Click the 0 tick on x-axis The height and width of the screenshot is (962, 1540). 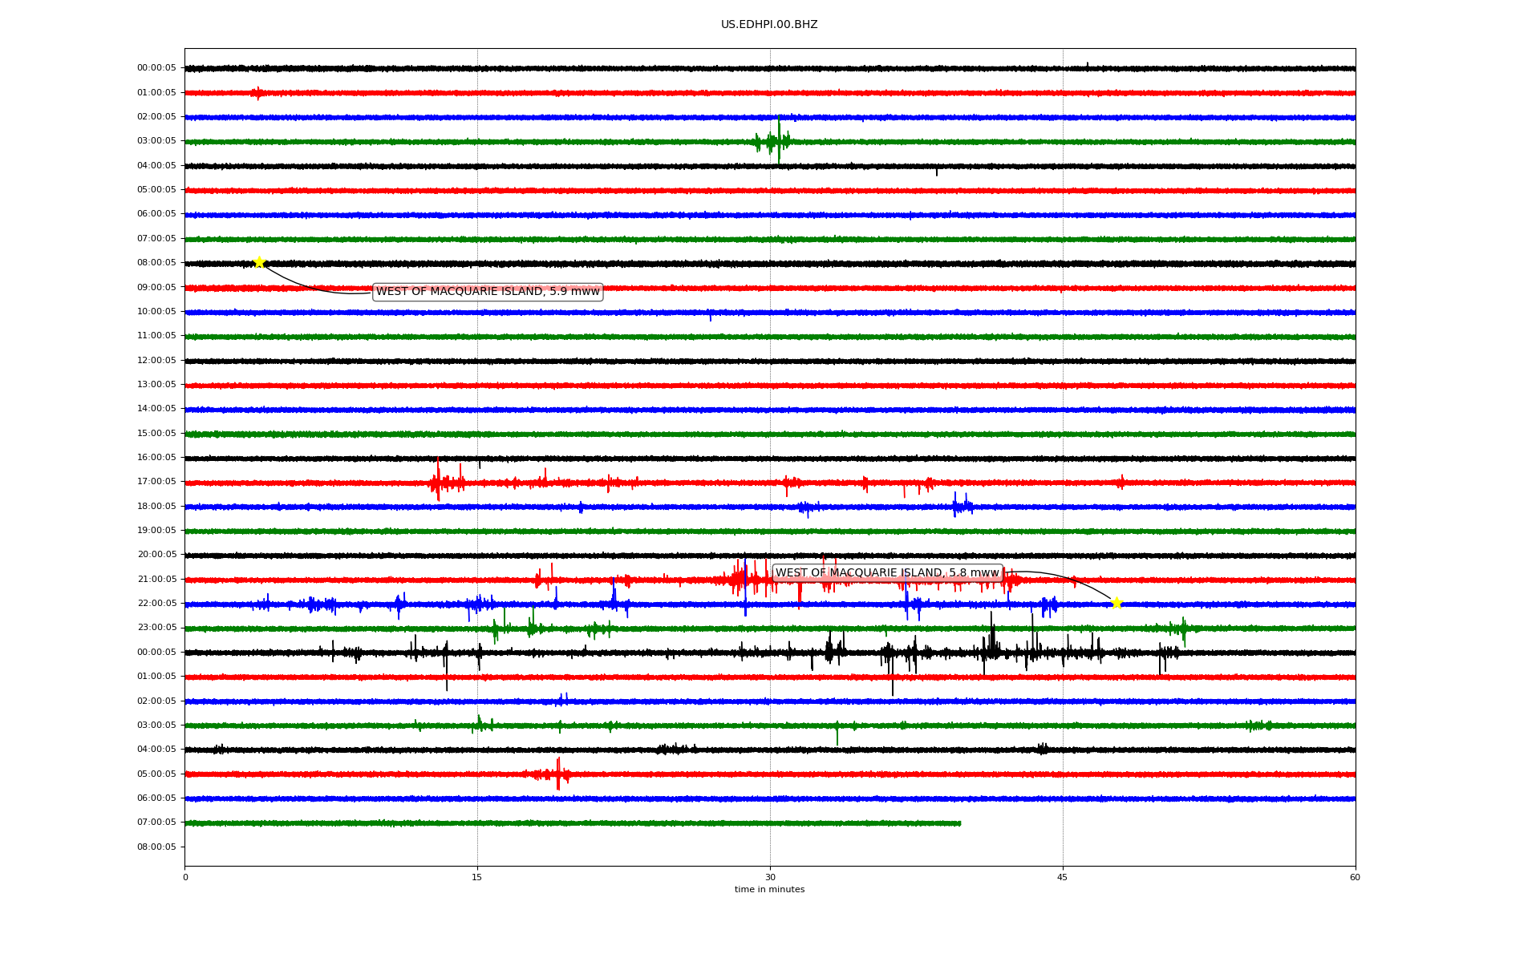(x=185, y=877)
